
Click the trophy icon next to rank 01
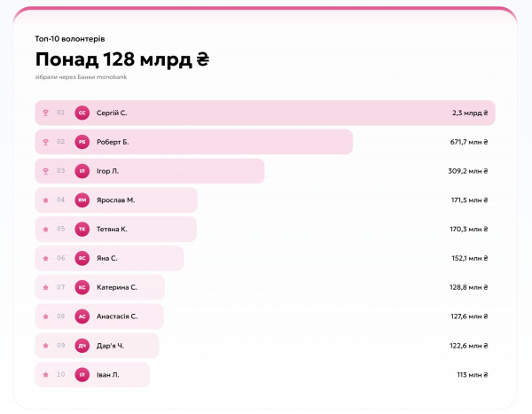pos(45,113)
